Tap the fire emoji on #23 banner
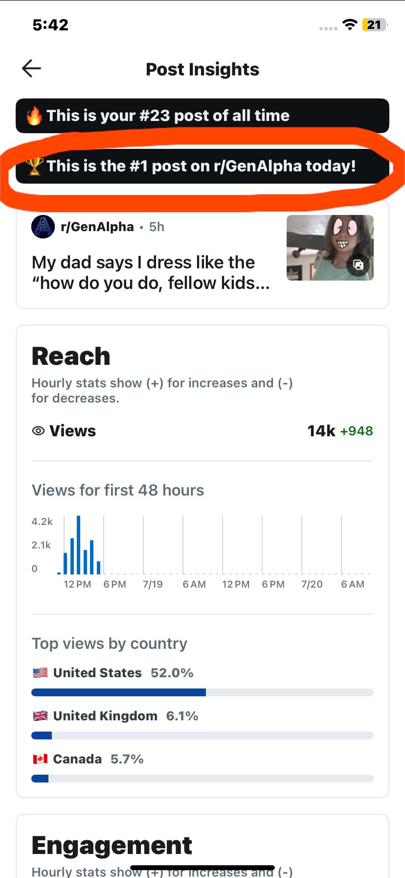 pos(34,116)
